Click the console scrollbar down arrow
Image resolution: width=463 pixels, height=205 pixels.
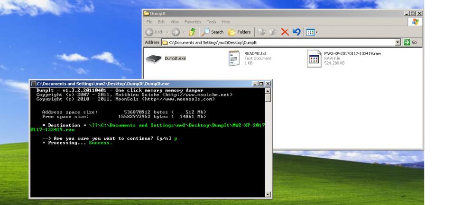point(268,194)
